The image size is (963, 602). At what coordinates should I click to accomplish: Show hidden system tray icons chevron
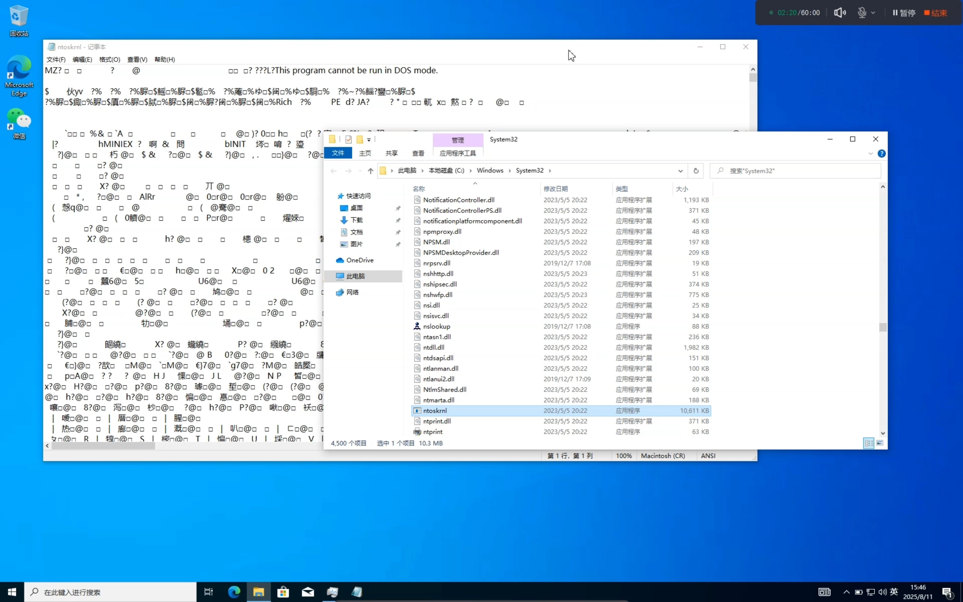(847, 592)
